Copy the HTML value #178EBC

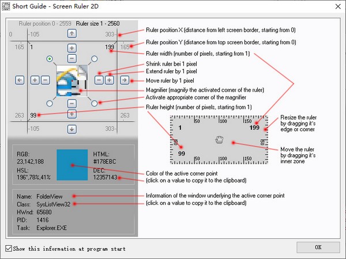pos(106,162)
